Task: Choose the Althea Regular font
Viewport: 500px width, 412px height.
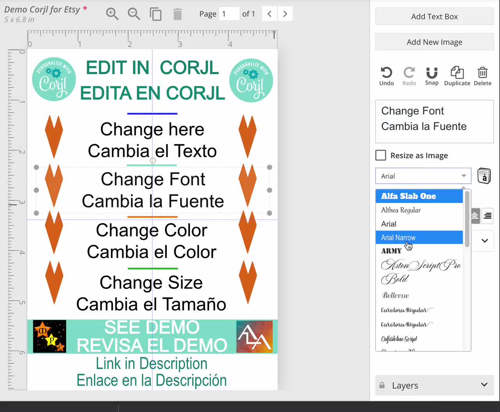Action: 419,210
